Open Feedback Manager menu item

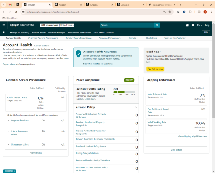pyautogui.click(x=56, y=33)
